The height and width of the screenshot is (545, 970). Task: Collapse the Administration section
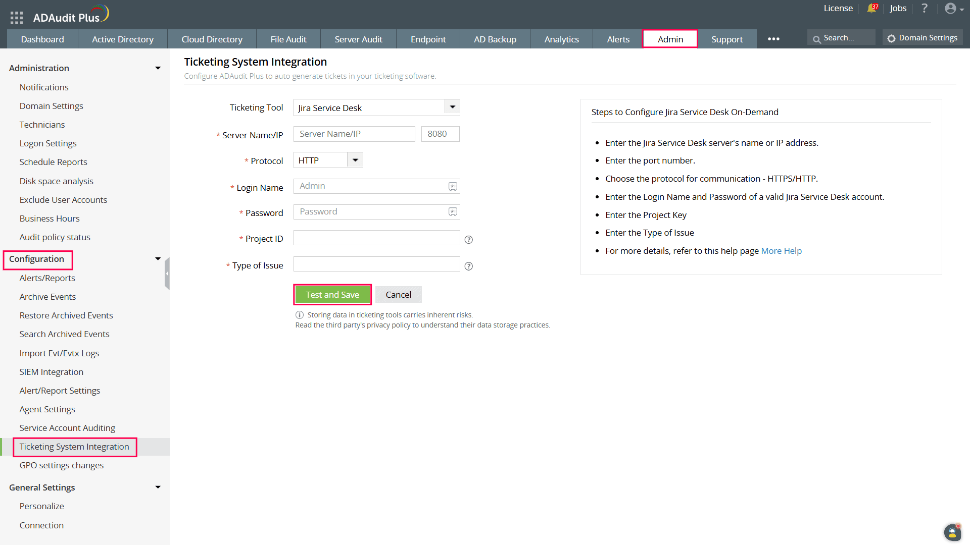(x=158, y=68)
